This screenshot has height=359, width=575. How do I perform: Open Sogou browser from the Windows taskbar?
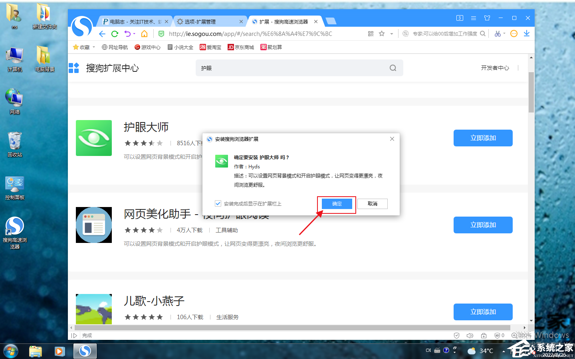(85, 351)
